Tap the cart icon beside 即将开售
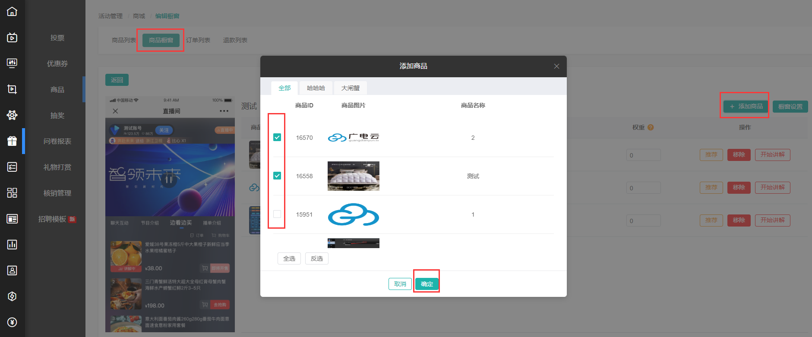This screenshot has width=812, height=337. click(x=205, y=268)
